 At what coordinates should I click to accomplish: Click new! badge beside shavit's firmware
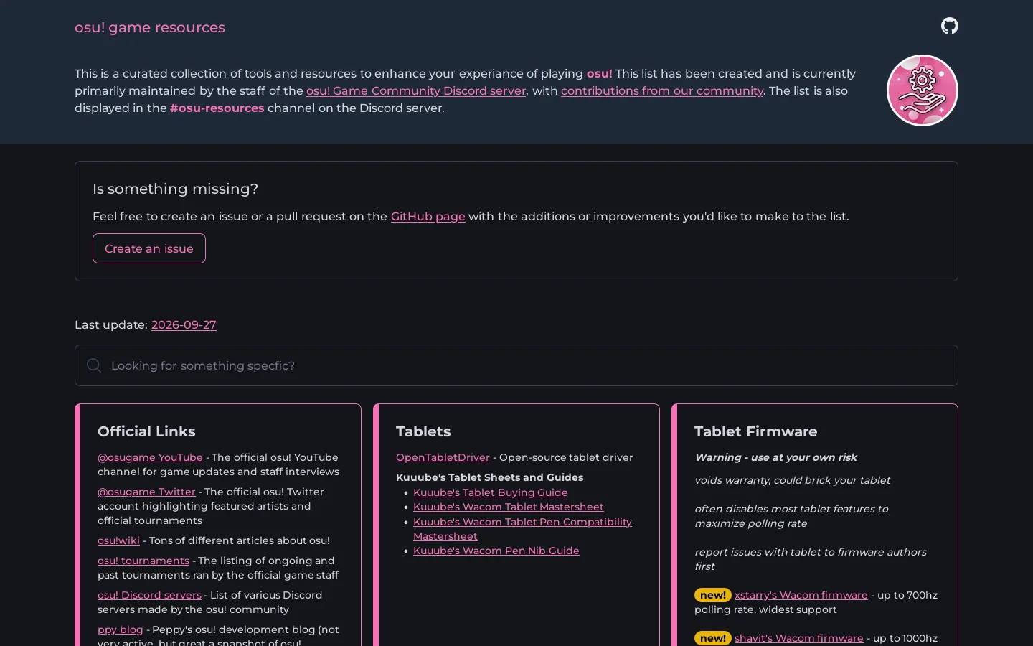pos(712,638)
